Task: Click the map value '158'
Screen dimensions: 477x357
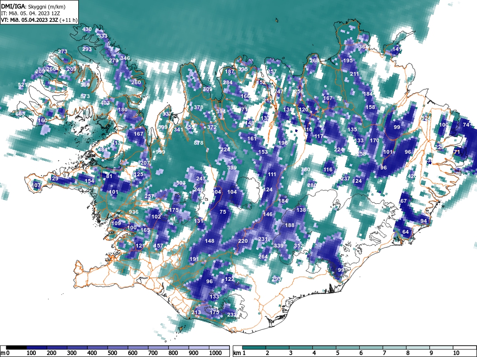Action: coord(370,107)
